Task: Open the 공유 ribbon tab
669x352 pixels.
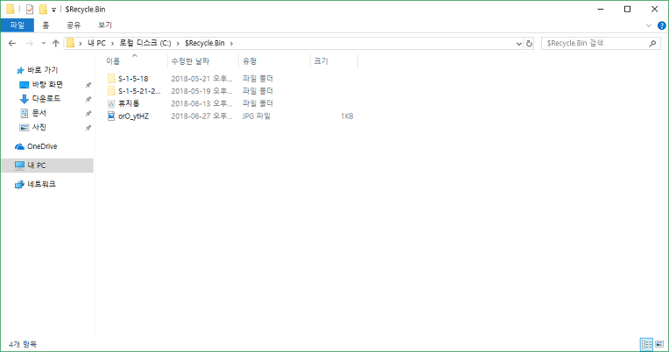Action: (x=74, y=25)
